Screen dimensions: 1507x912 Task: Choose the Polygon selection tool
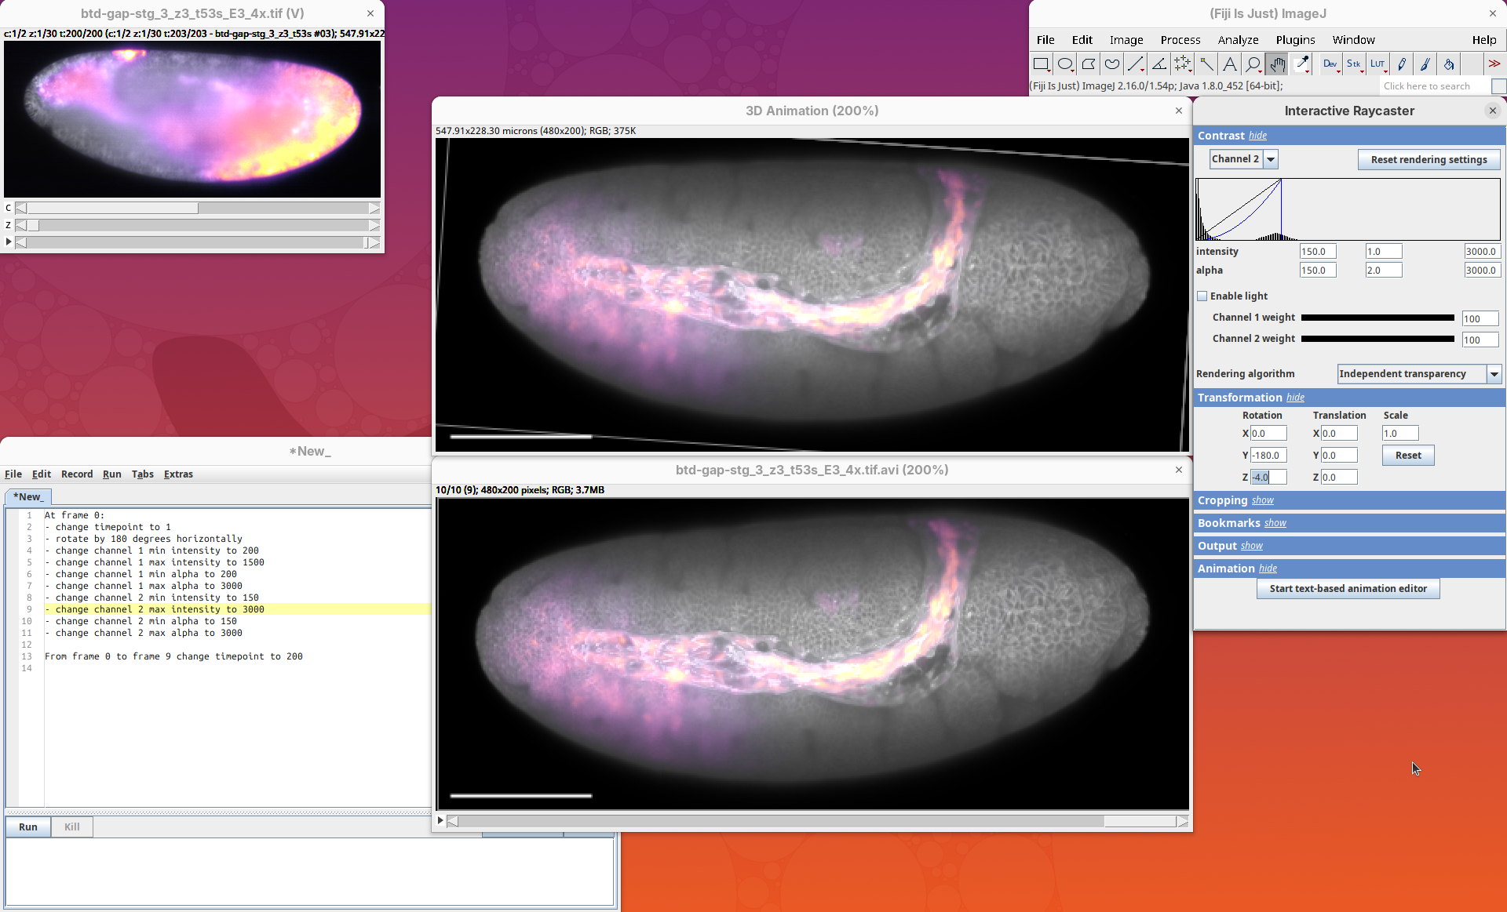1088,64
